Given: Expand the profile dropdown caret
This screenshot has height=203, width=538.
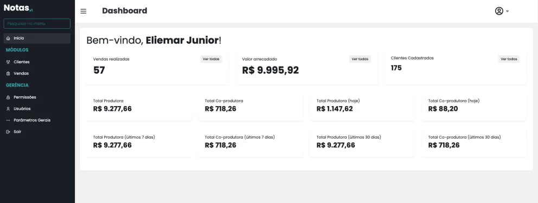Looking at the screenshot, I should coord(508,11).
